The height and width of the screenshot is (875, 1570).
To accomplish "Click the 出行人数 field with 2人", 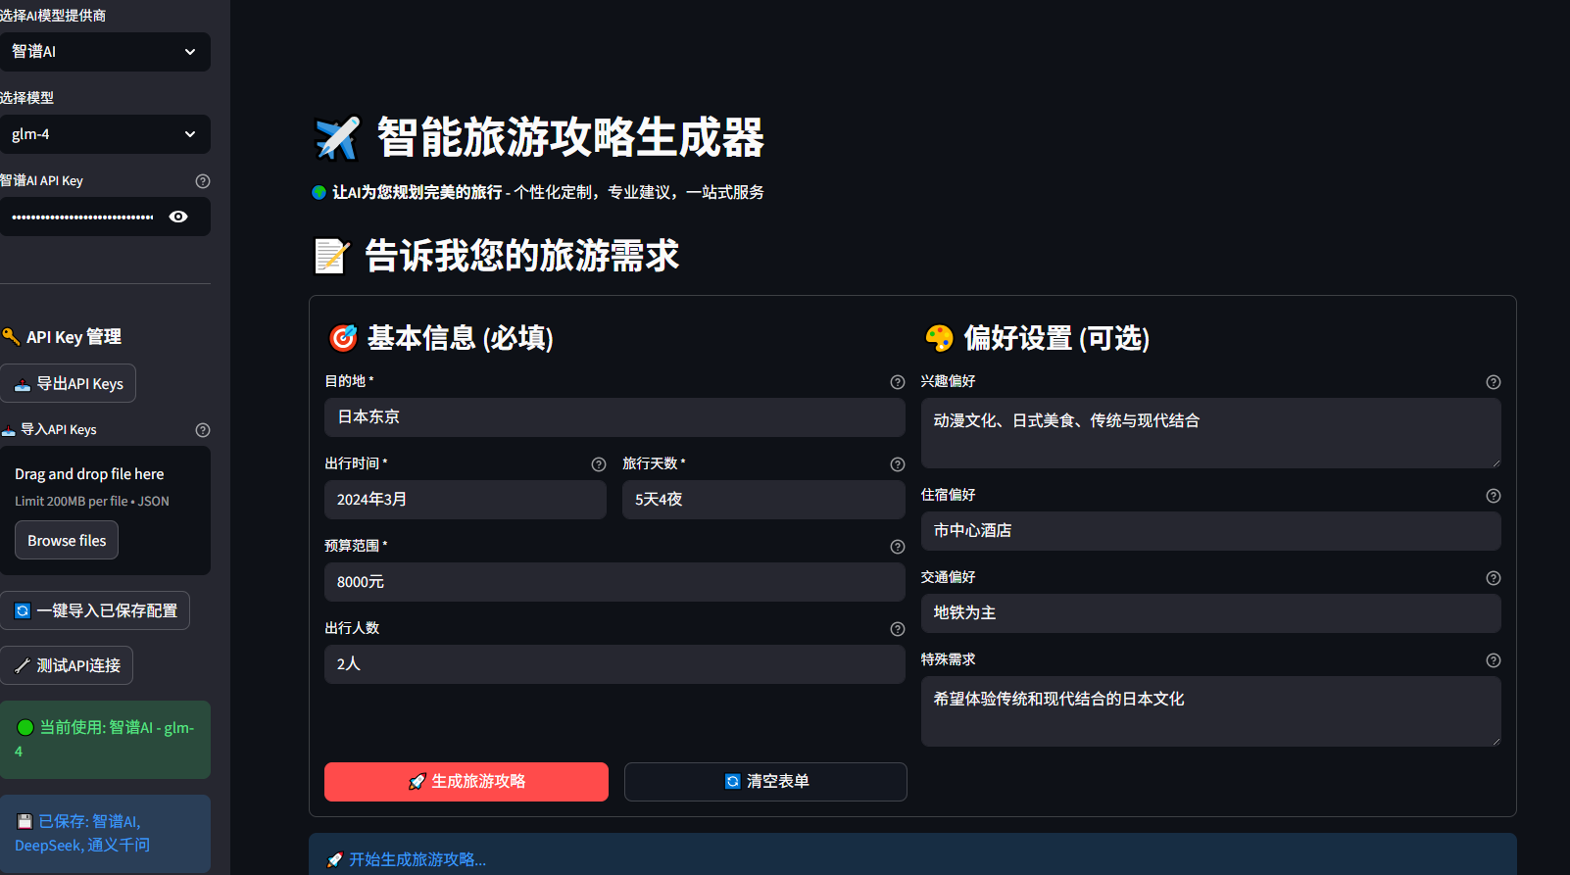I will tap(614, 664).
